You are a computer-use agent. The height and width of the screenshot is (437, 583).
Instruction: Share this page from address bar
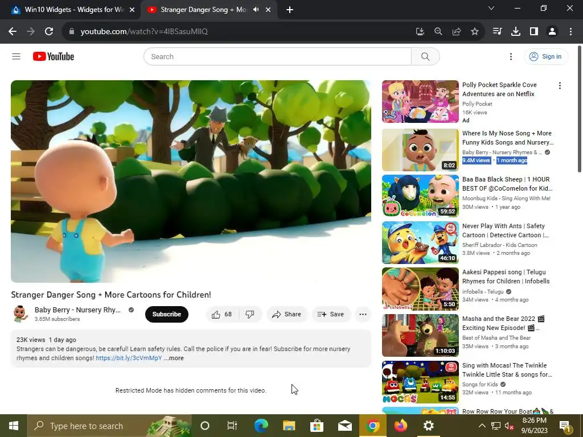(456, 32)
